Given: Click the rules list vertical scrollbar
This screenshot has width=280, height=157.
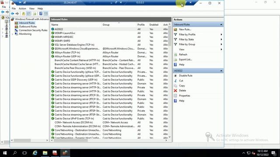Looking at the screenshot, I should [169, 36].
